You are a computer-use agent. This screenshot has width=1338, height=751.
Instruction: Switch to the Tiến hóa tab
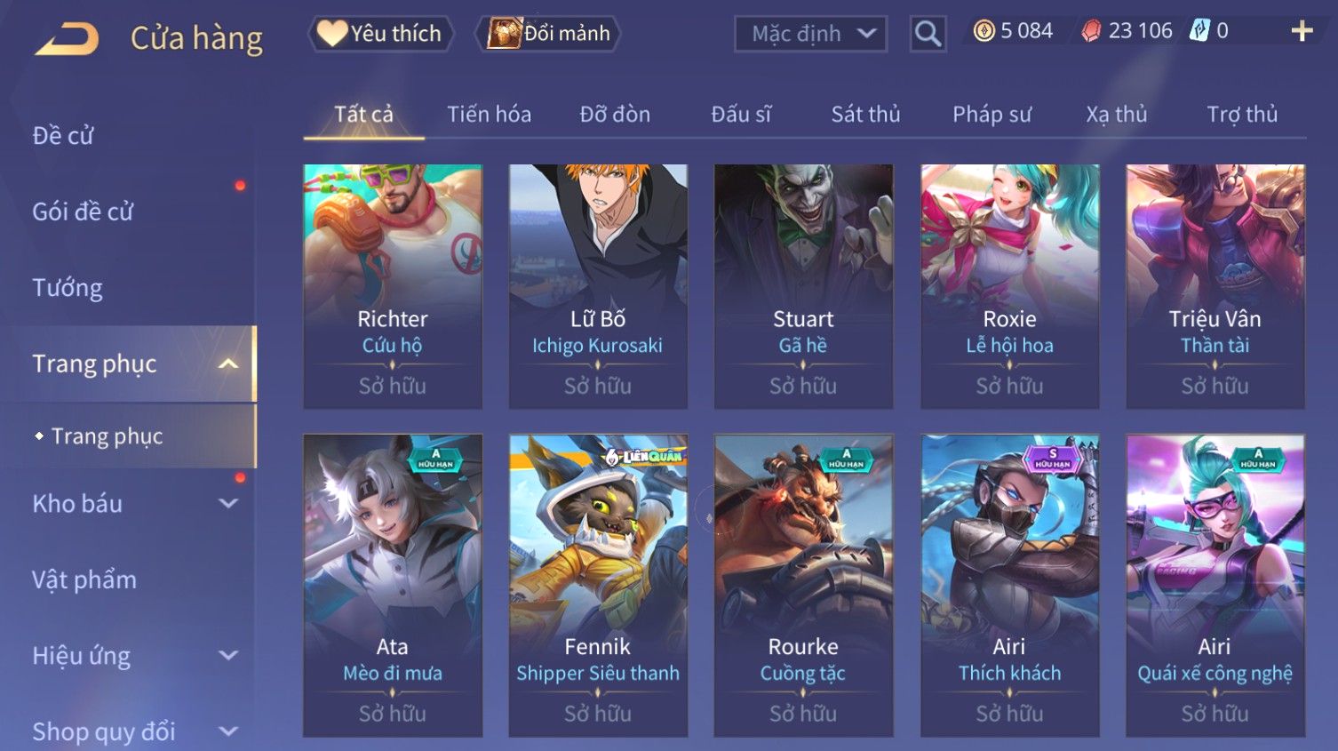click(x=489, y=115)
